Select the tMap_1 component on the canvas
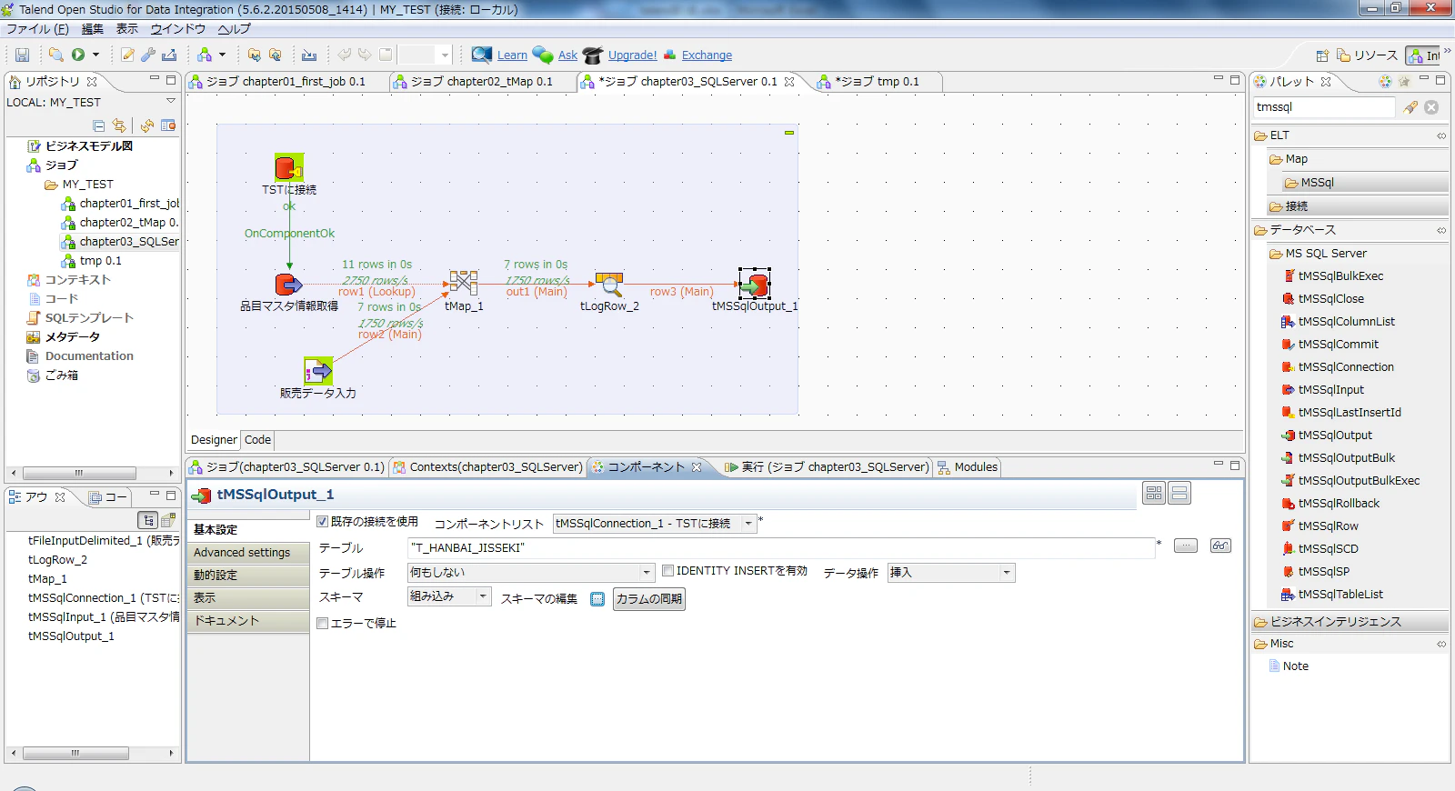Screen dimensions: 1455x791 click(464, 283)
